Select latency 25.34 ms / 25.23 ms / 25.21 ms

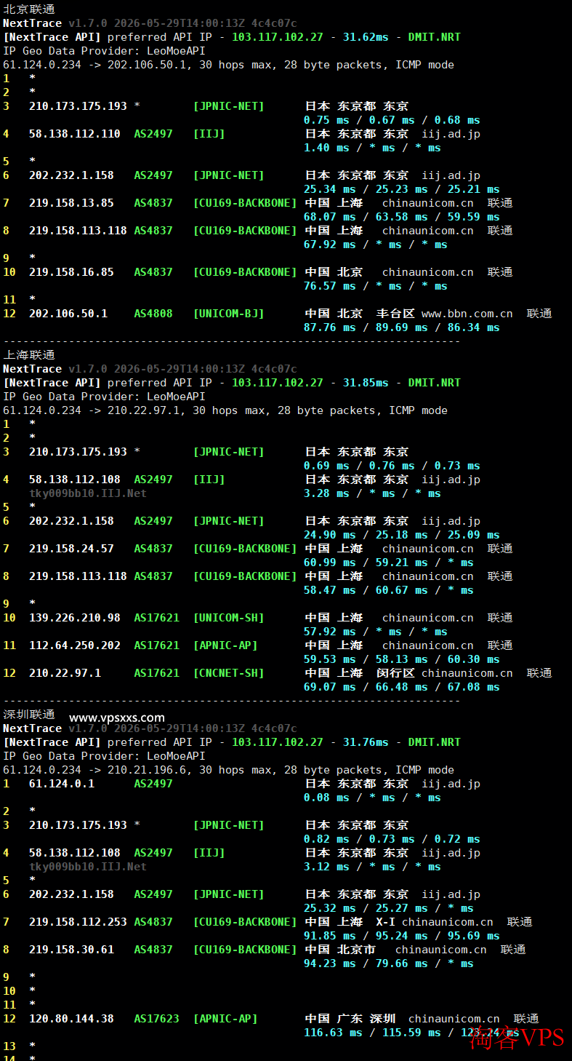[x=402, y=189]
